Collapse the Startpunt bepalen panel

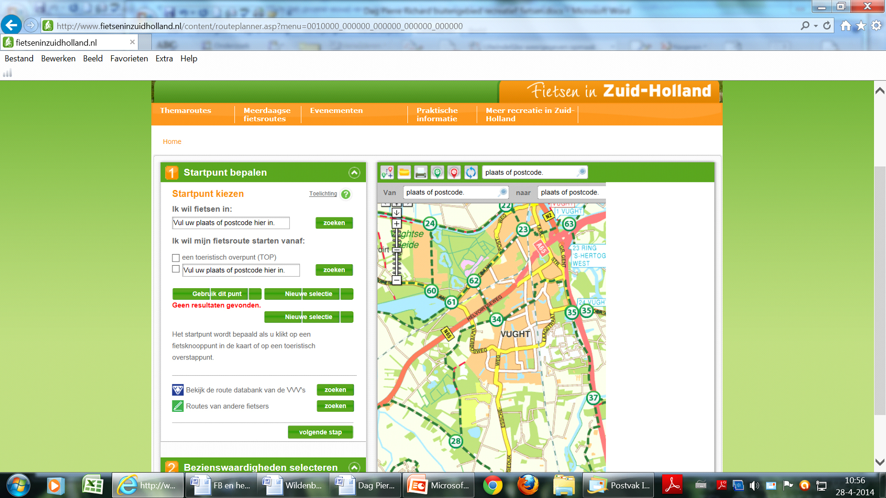(354, 173)
